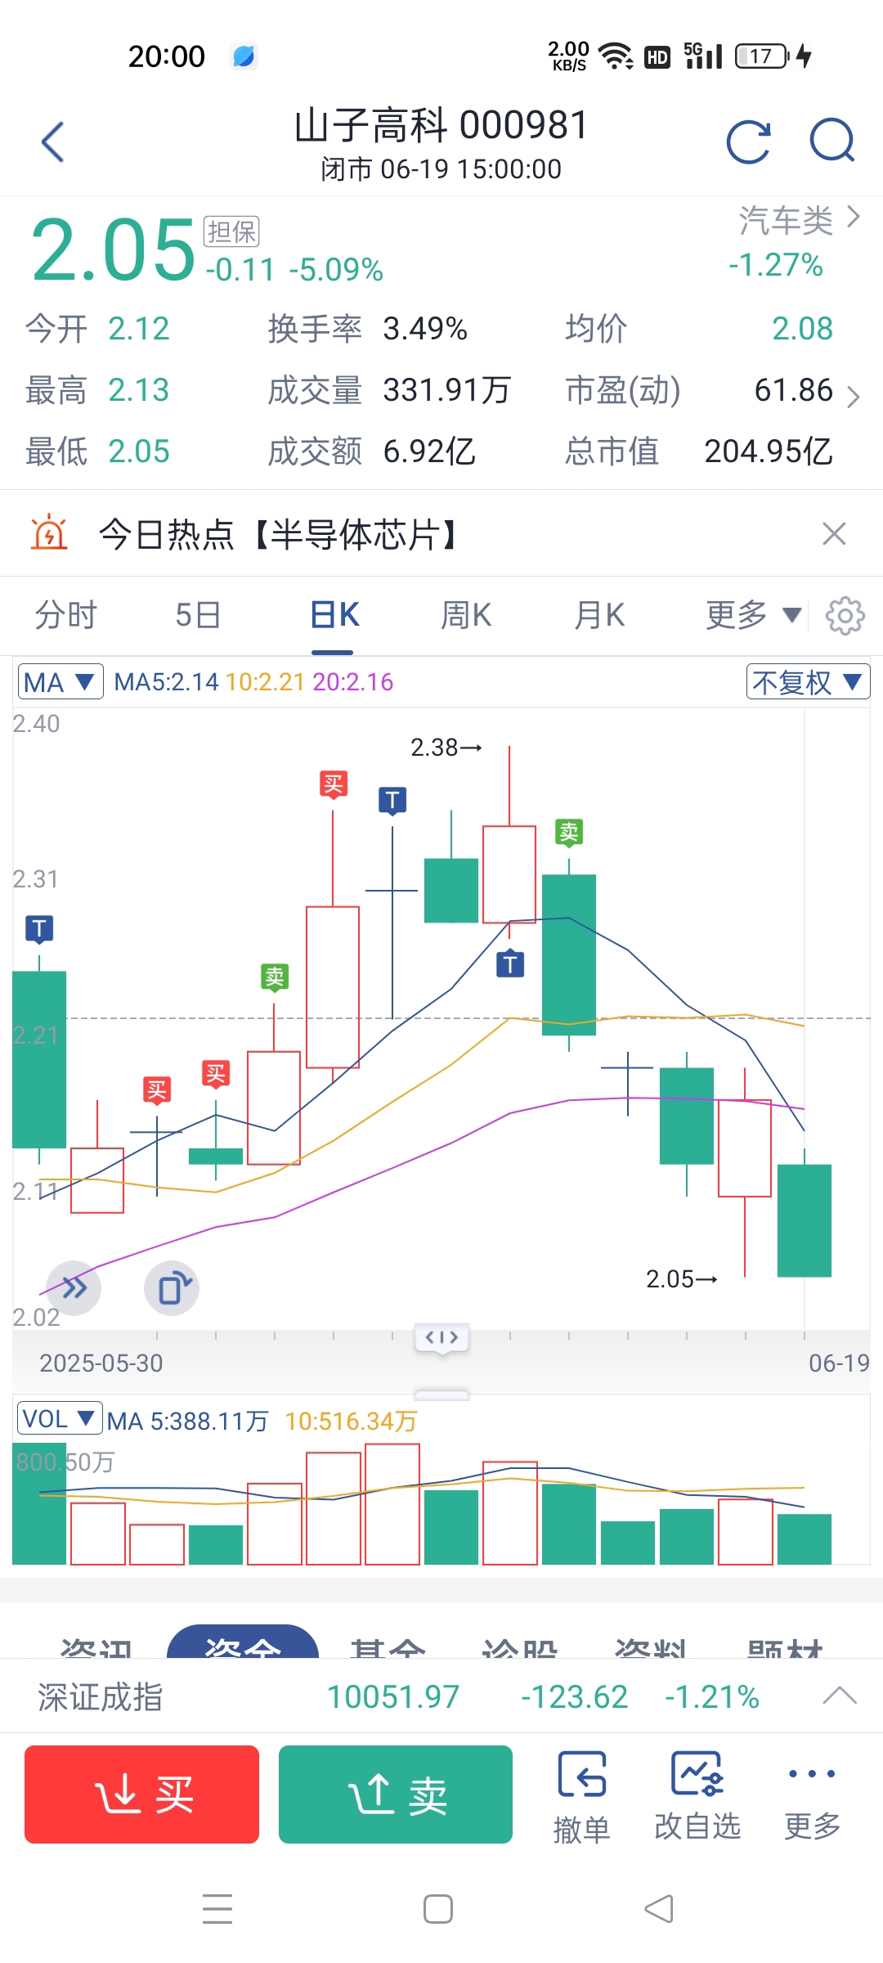Expand the 深证成指 index bar
Screen dimensions: 883x1963
point(840,1696)
